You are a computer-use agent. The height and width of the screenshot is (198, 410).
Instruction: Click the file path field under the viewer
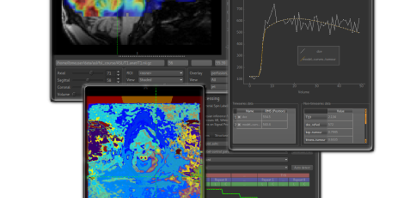[x=109, y=63]
